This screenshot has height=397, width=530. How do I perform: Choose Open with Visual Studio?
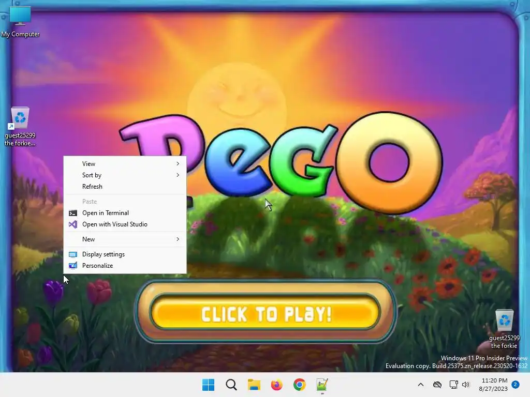[125, 224]
